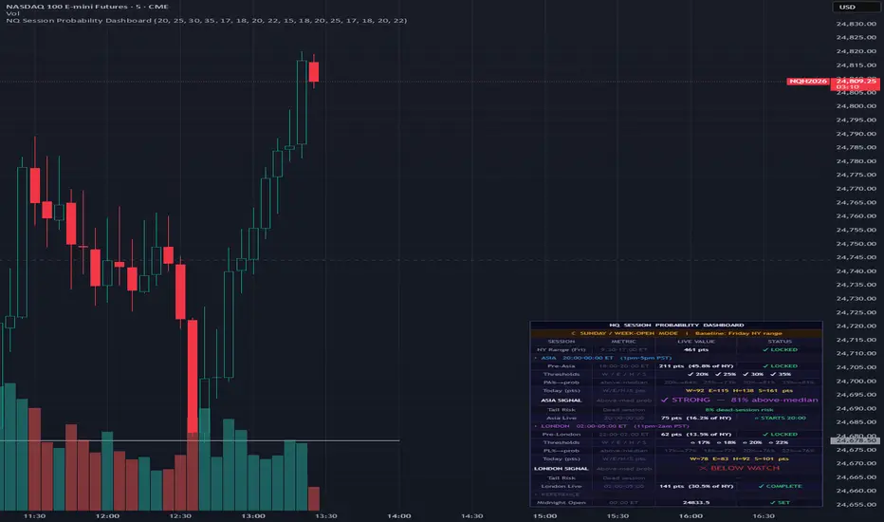Click the 12:00 time axis label
Viewport: 884px width, 522px height.
[x=107, y=515]
